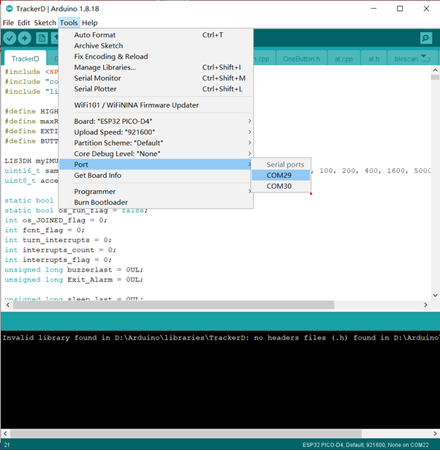Open the Help menu
The width and height of the screenshot is (440, 450).
click(x=89, y=23)
